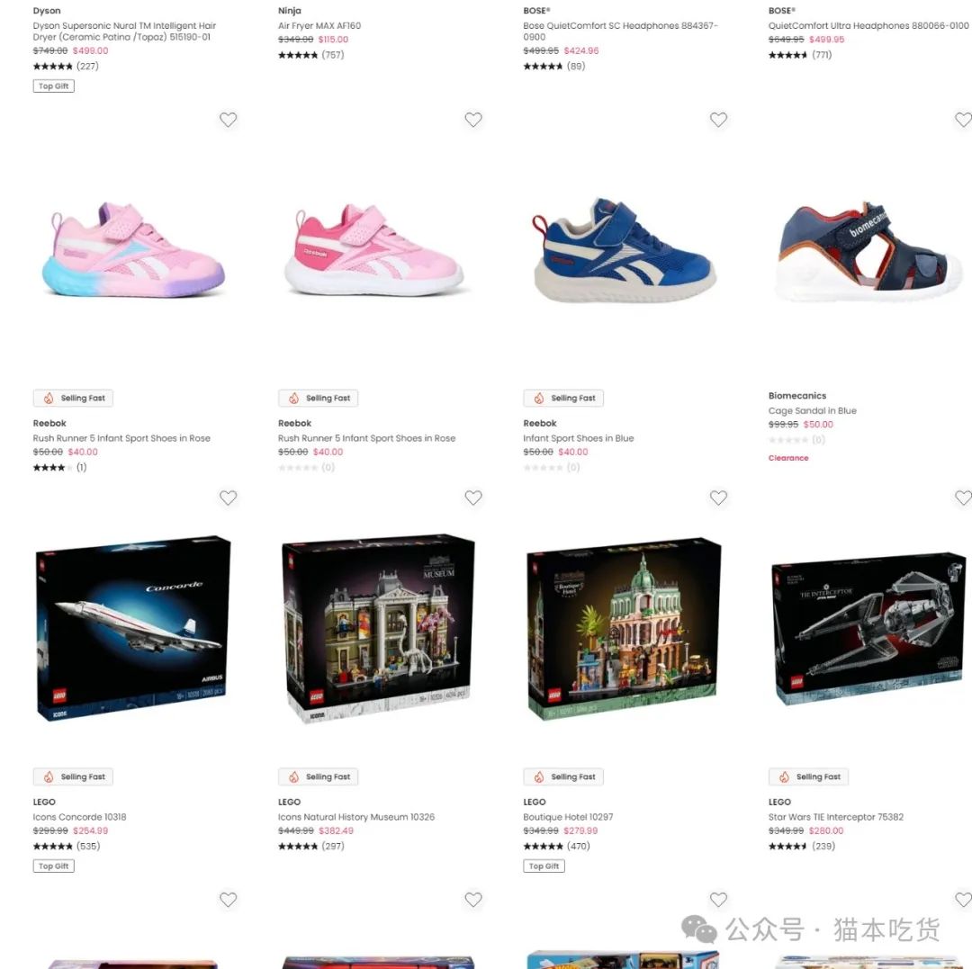Open LEGO Star Wars TIE Interceptor box image

(x=869, y=631)
